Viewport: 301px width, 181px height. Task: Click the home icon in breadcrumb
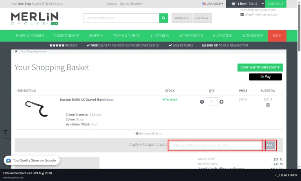pos(16,51)
